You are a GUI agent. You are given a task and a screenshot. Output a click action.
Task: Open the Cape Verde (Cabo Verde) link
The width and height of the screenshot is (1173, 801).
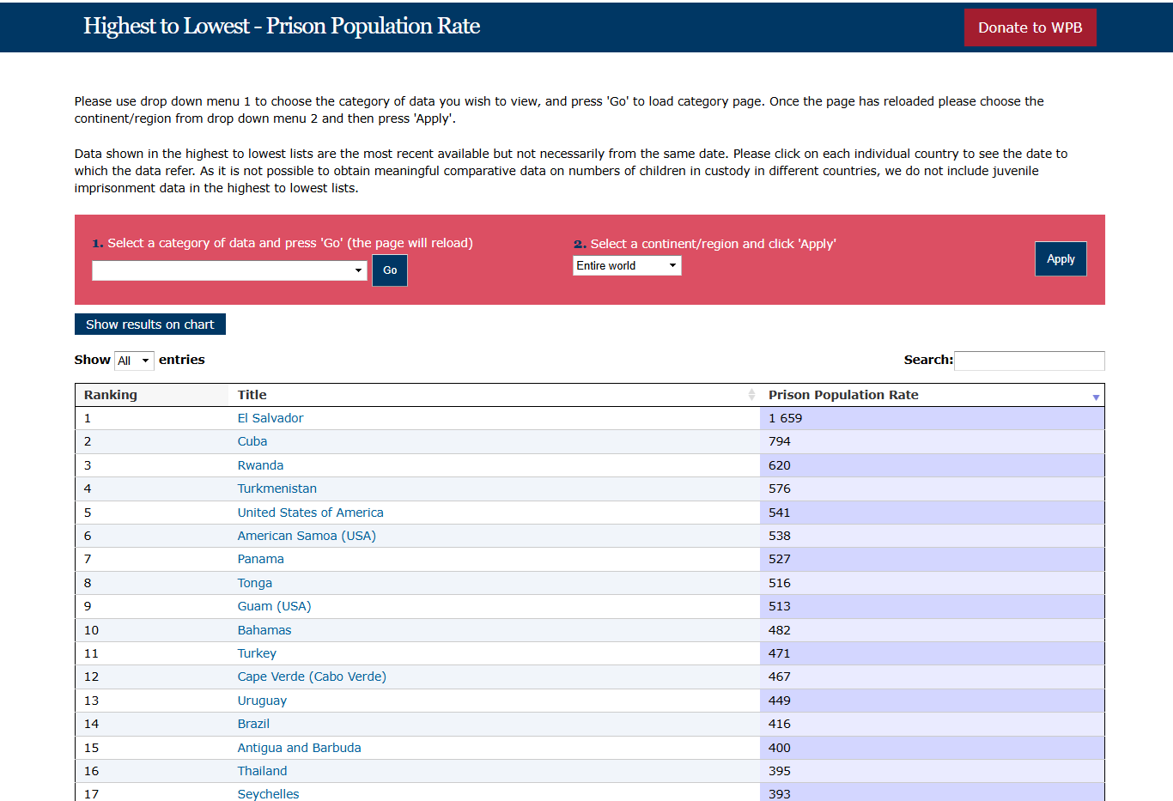click(312, 677)
